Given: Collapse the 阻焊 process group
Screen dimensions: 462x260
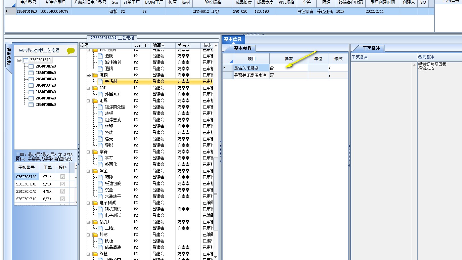Looking at the screenshot, I should click(89, 101).
